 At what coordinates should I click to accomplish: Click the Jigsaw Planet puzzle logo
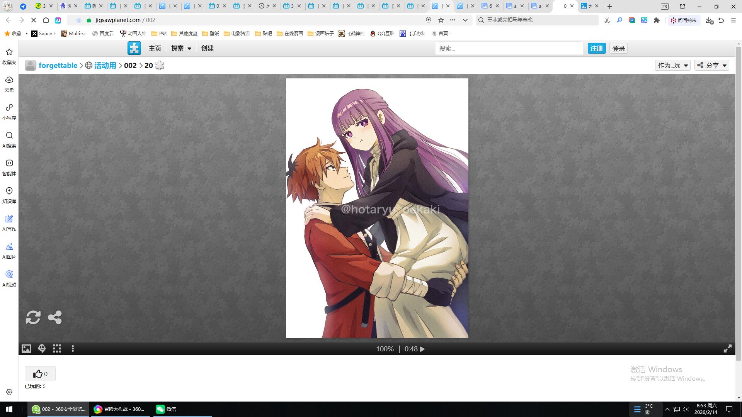point(134,48)
